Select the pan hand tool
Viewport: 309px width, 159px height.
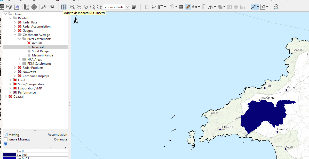(x=86, y=7)
